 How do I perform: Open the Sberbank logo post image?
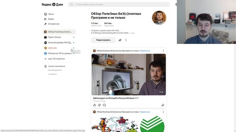click(129, 124)
